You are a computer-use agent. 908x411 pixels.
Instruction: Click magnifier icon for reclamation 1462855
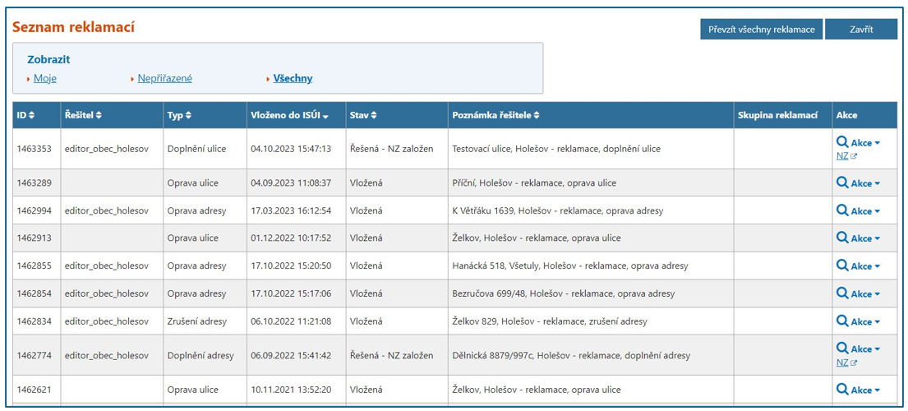842,266
